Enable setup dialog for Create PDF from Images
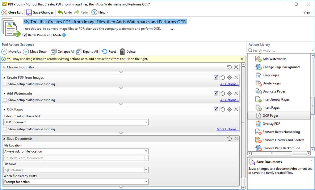The image size is (315, 190). [x=5, y=84]
